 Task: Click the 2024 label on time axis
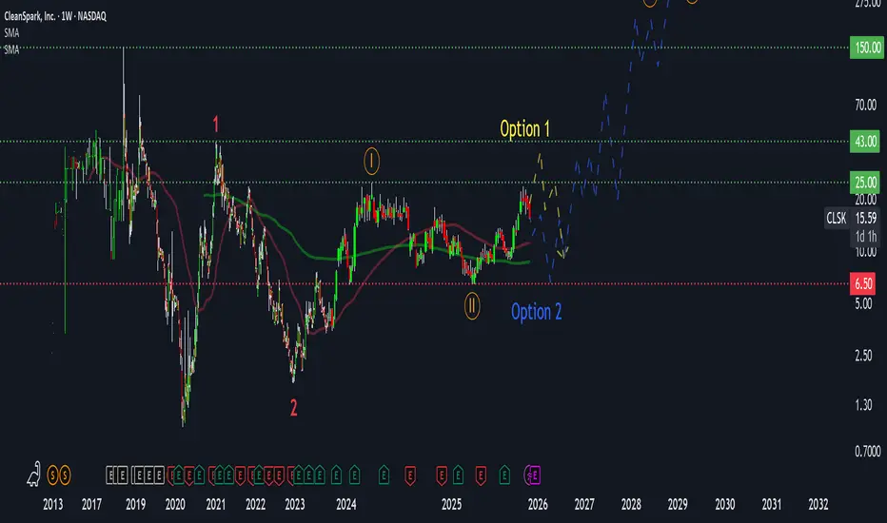pos(346,504)
